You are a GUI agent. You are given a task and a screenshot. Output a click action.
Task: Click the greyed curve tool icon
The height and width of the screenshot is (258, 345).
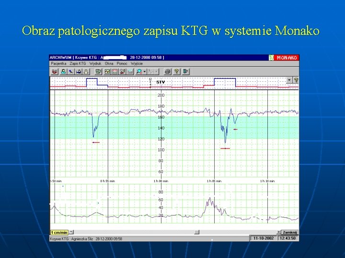(x=151, y=72)
